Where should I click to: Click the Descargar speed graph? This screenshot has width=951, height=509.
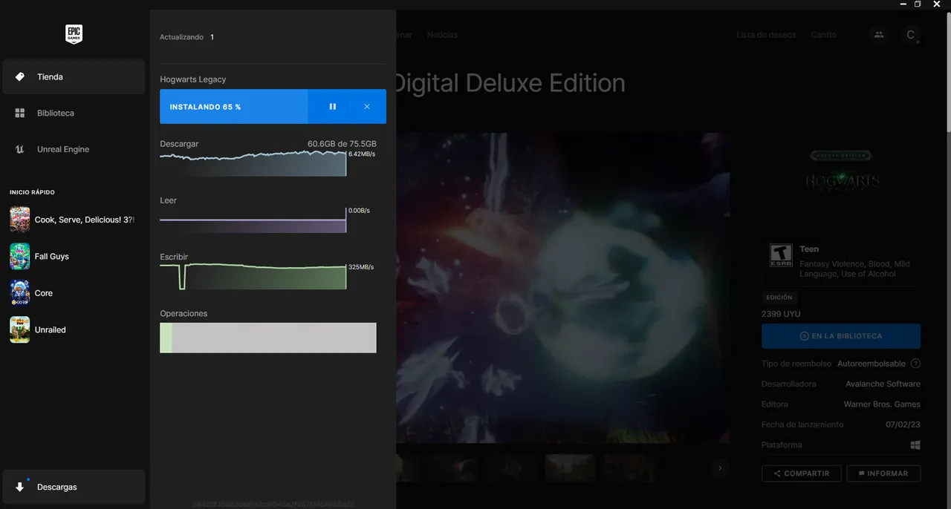(x=253, y=163)
